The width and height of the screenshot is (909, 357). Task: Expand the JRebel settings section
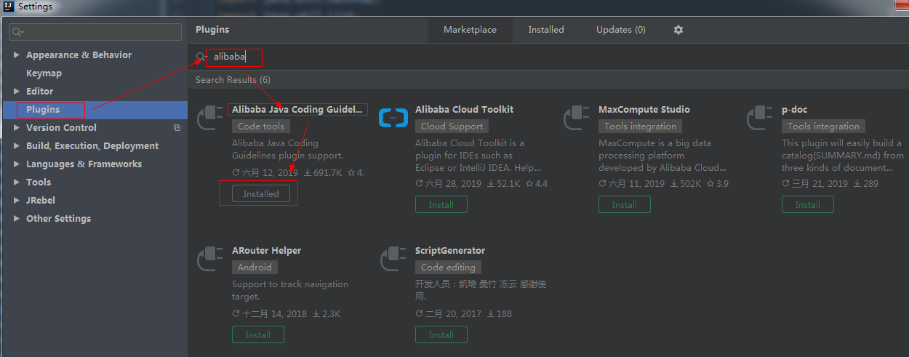click(17, 201)
